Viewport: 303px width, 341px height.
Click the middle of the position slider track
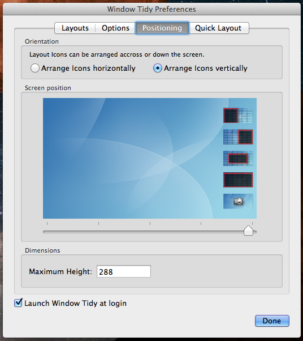pos(150,232)
